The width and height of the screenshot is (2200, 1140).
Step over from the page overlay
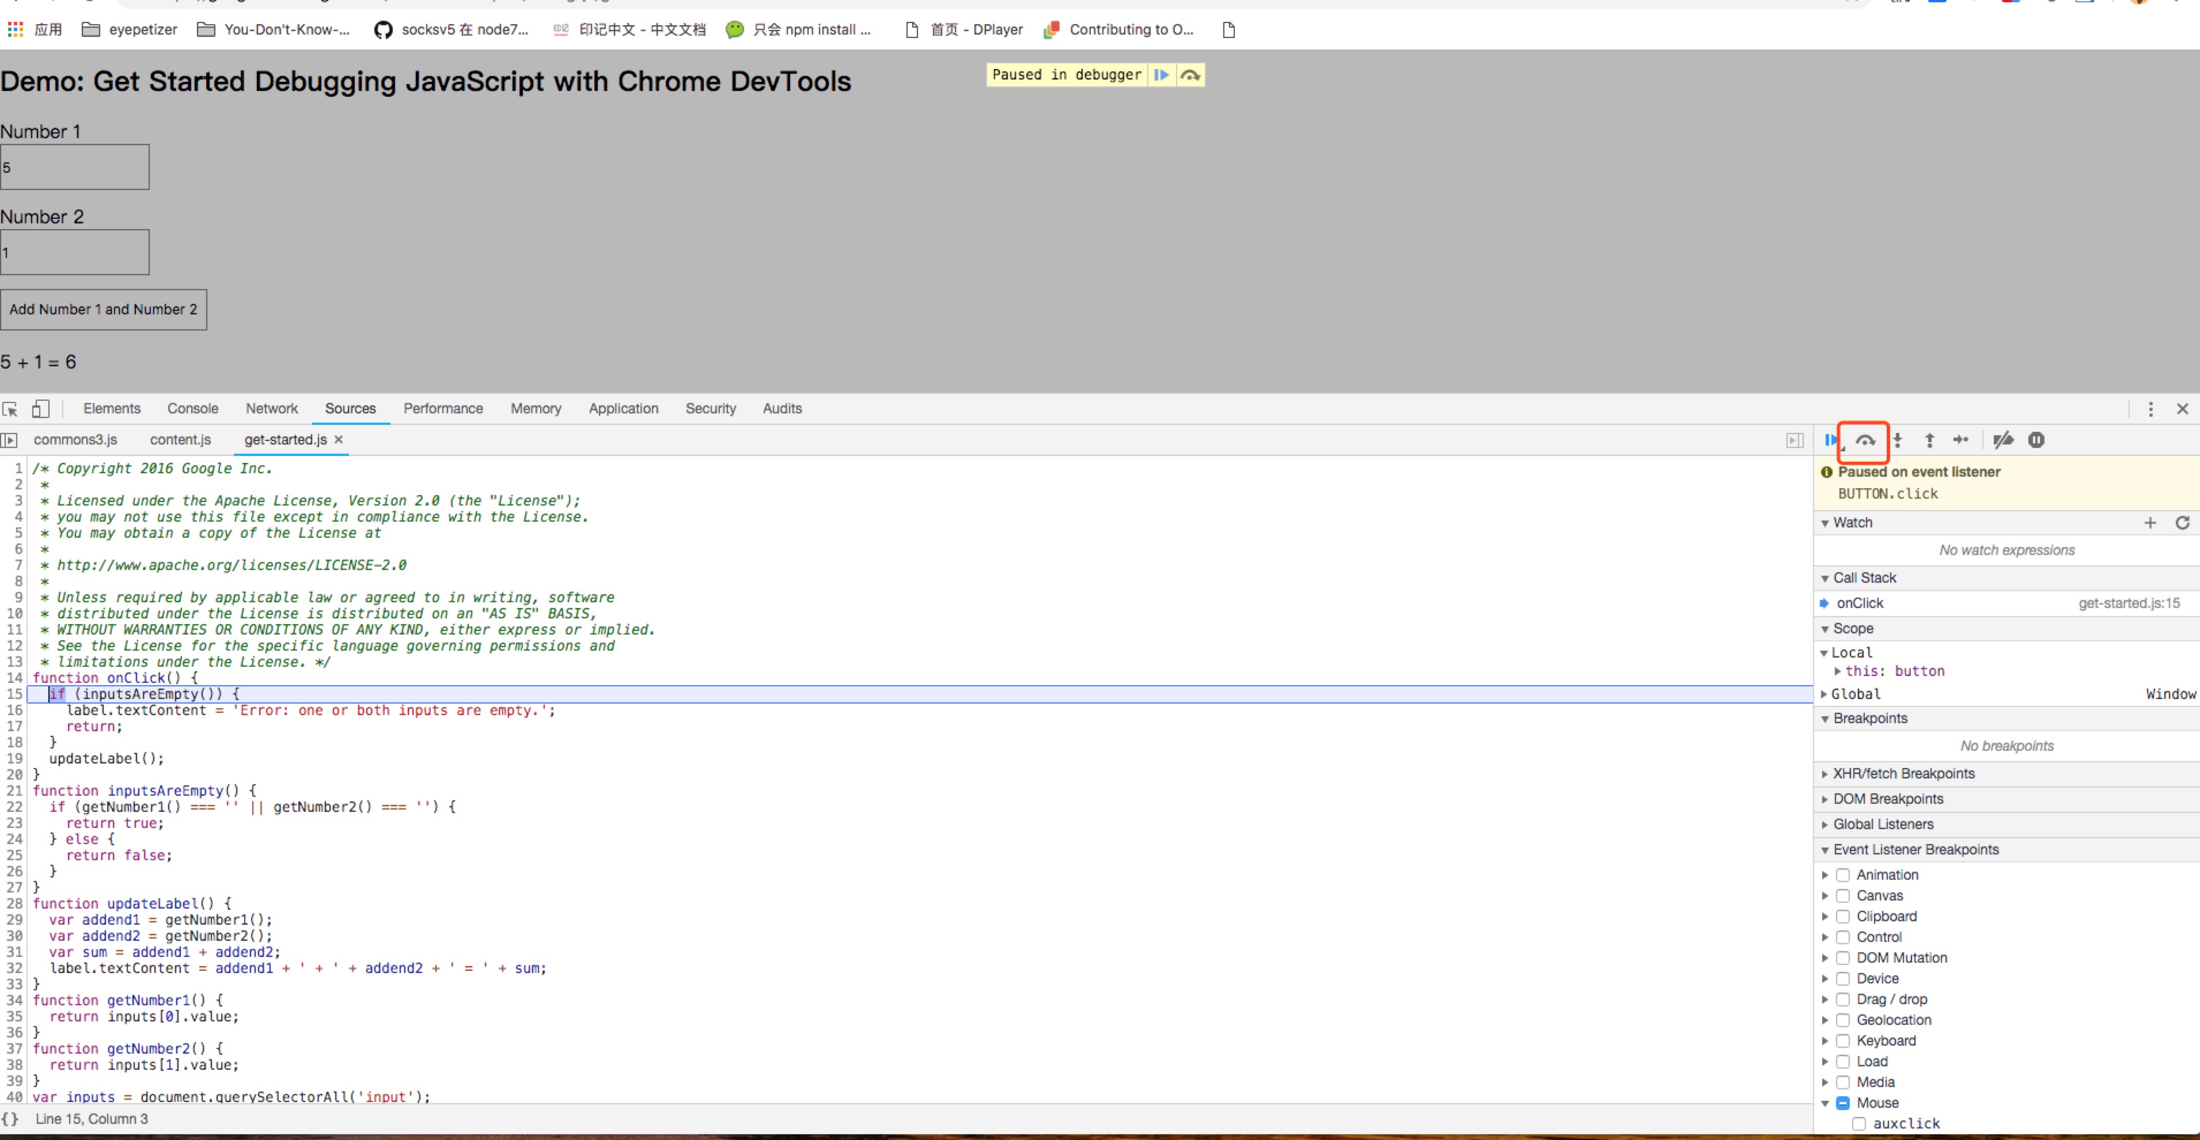tap(1190, 74)
